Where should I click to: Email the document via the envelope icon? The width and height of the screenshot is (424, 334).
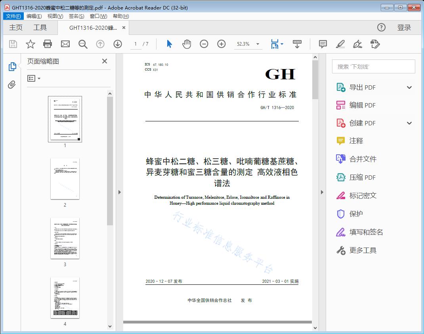[x=65, y=44]
